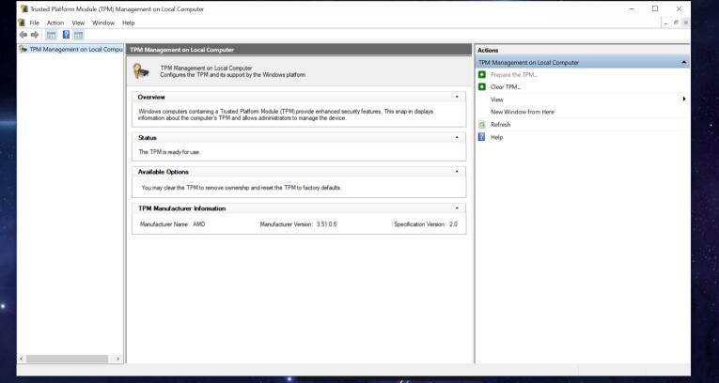Click the Refresh icon in Actions pane

[481, 124]
